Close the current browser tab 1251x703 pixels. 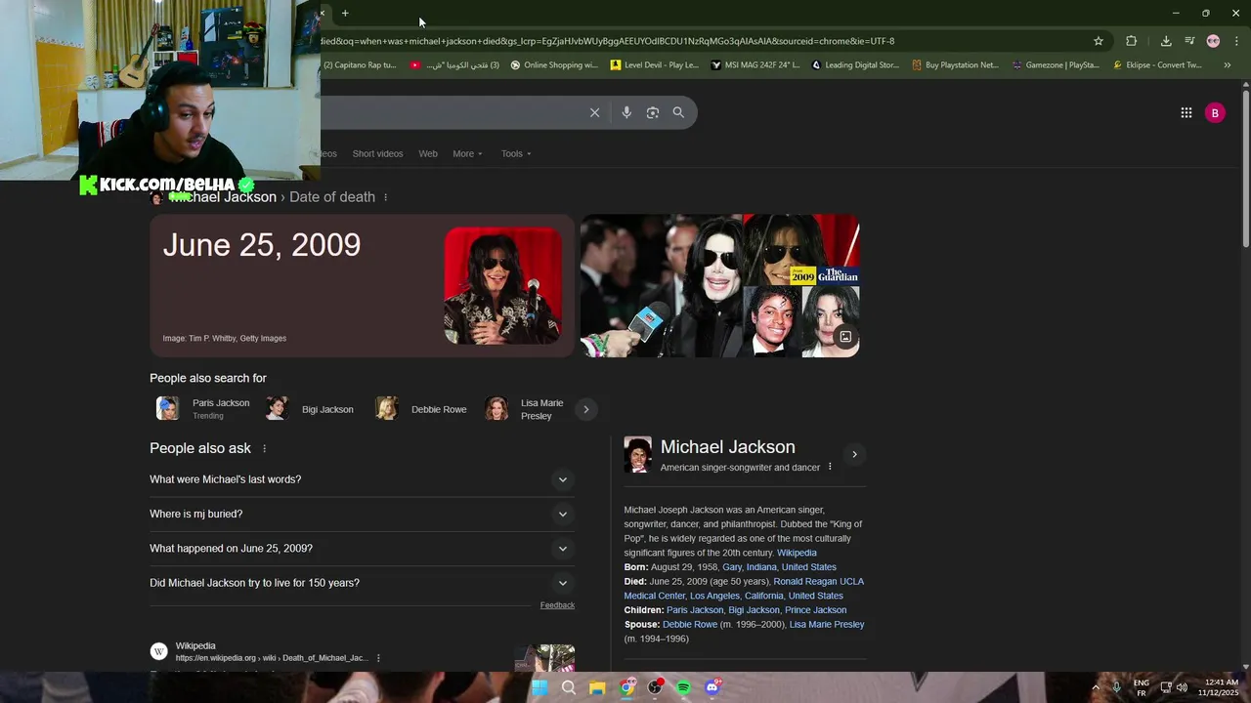point(323,14)
